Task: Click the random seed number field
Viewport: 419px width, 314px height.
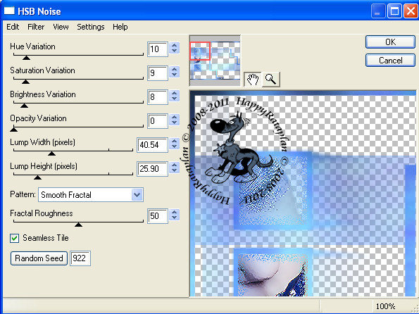Action: click(x=80, y=258)
